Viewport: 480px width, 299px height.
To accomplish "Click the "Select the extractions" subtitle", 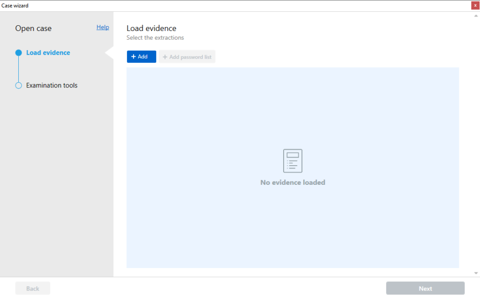I will (x=155, y=38).
